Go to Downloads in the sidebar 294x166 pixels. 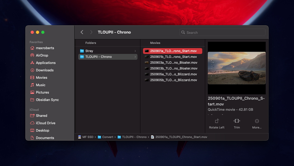pos(44,70)
